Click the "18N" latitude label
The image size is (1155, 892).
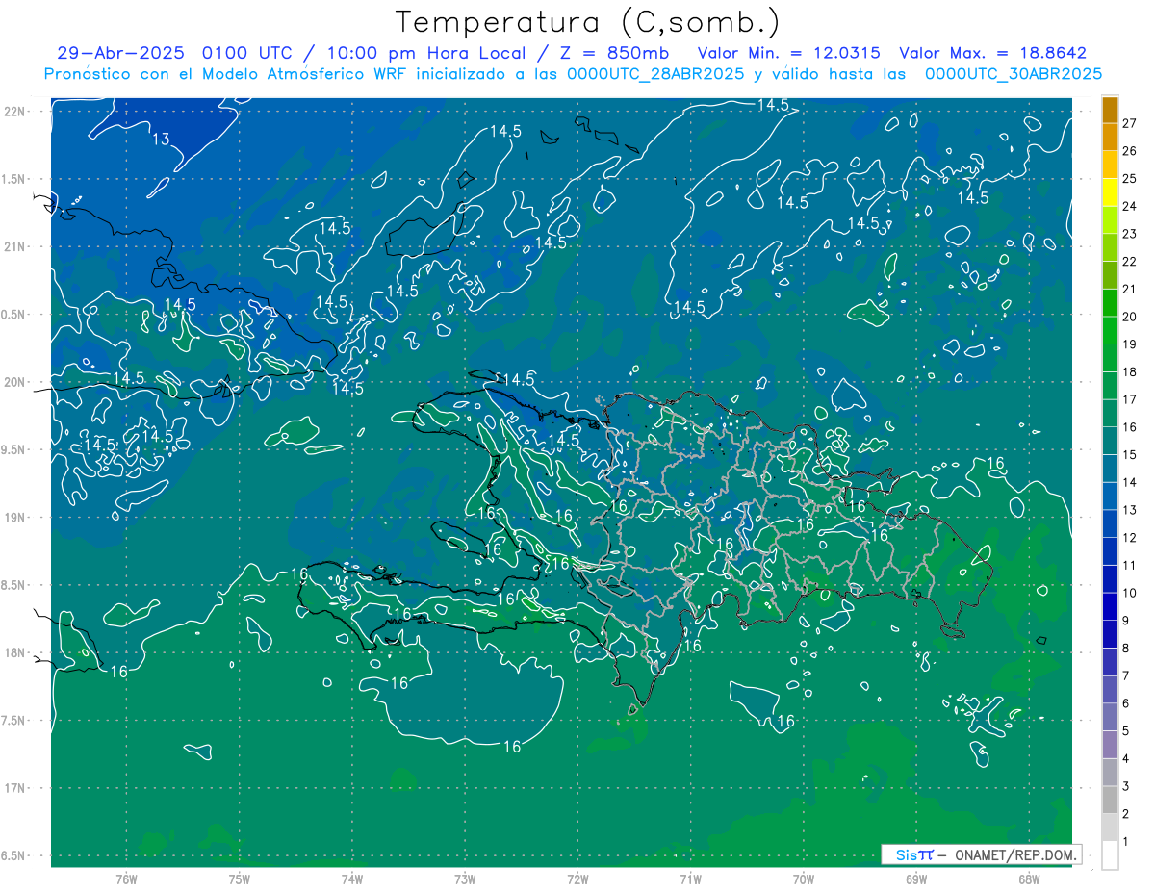coord(15,653)
